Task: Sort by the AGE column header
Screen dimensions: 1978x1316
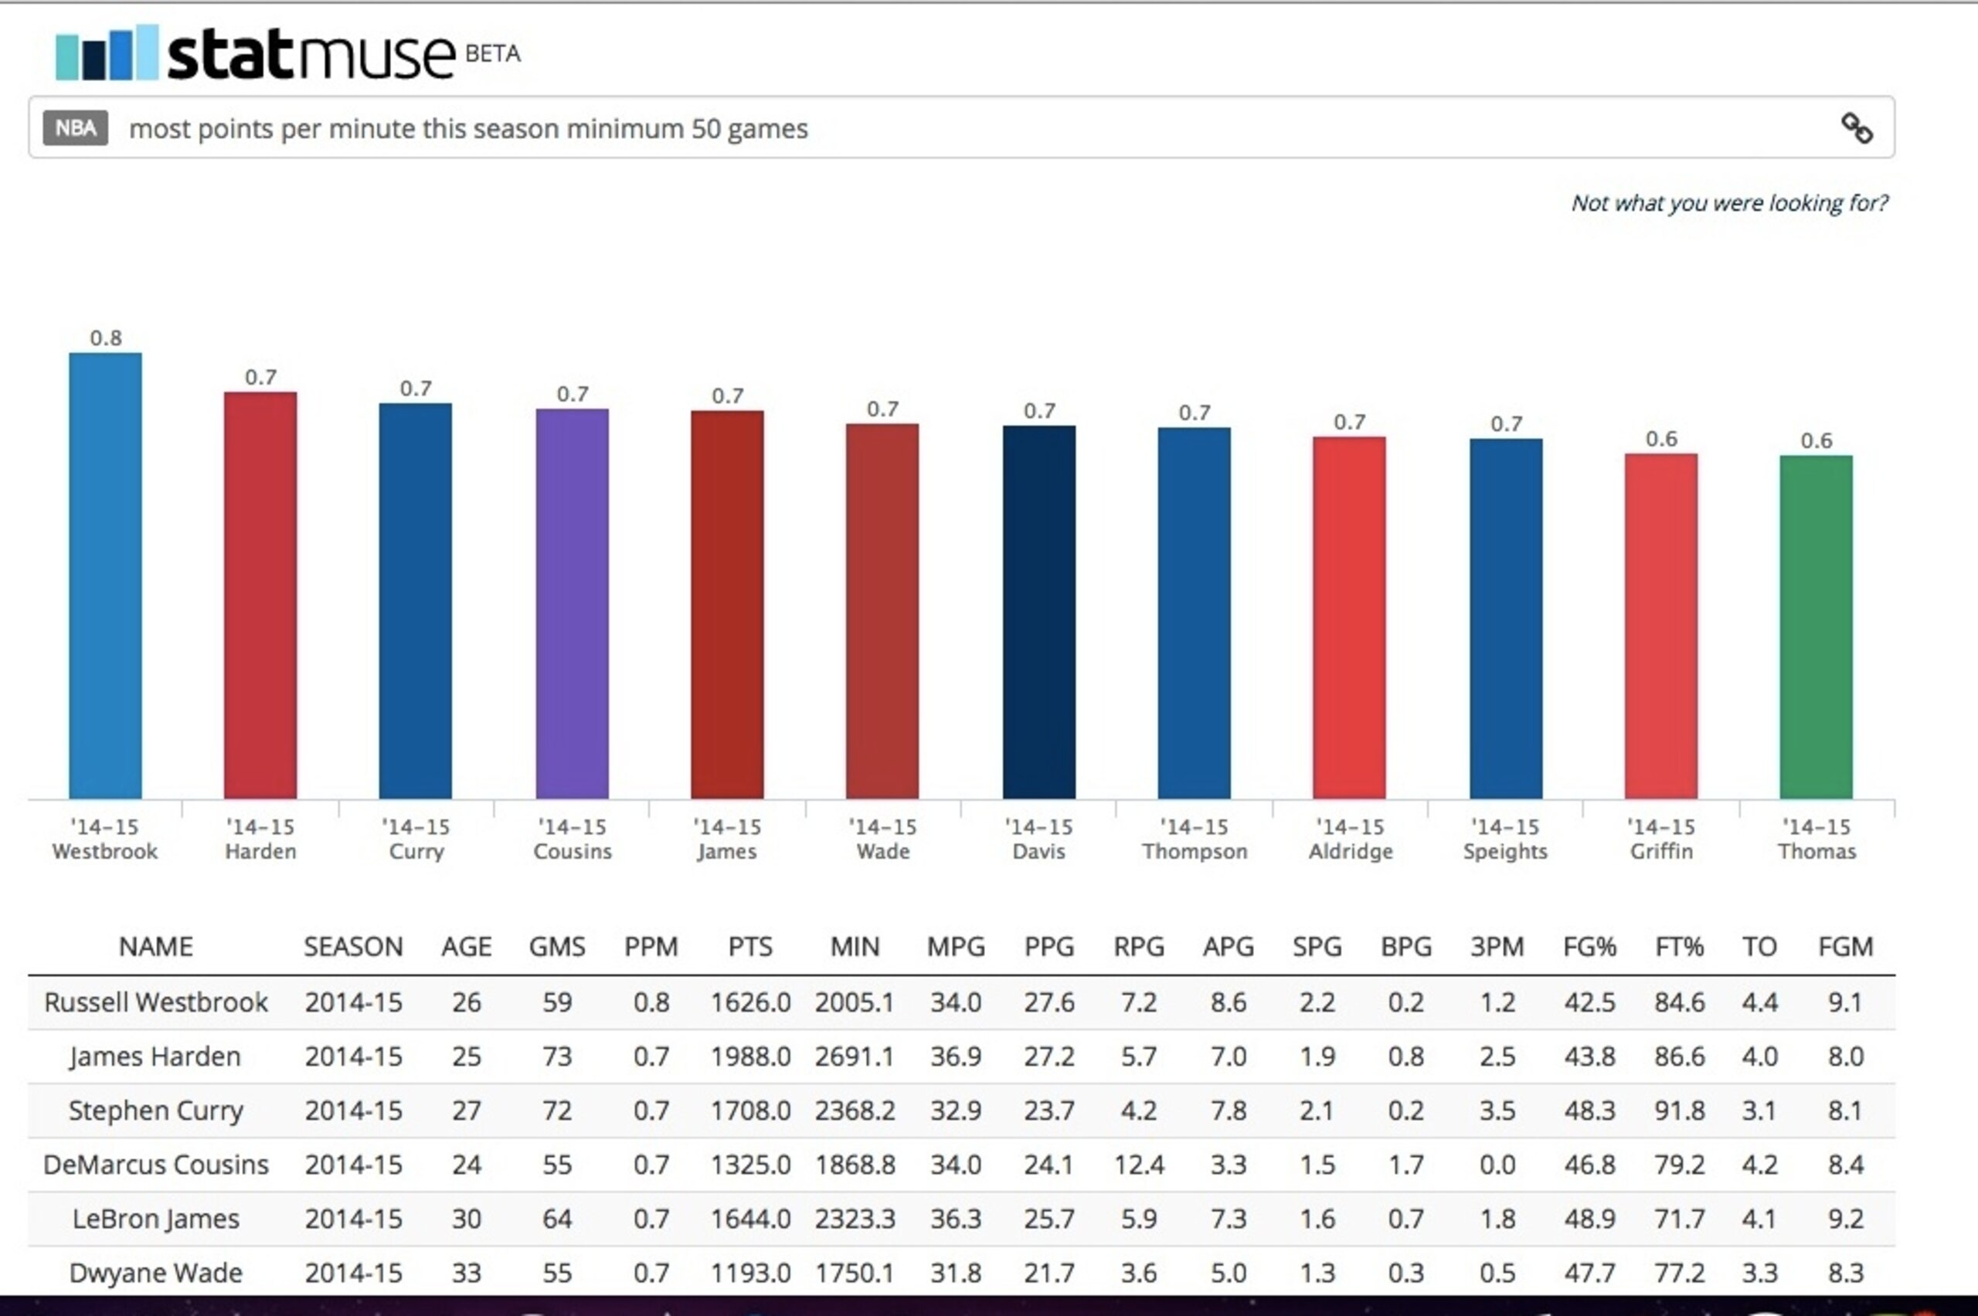Action: pyautogui.click(x=467, y=947)
